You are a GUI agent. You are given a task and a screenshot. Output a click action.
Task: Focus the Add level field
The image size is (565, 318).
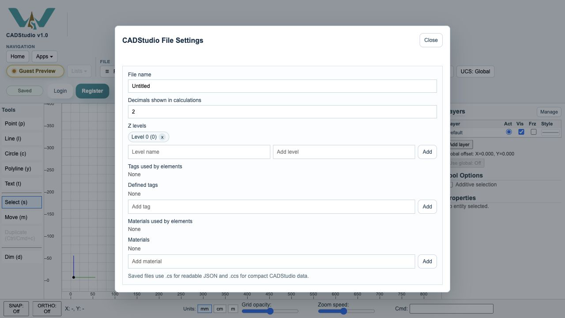click(344, 152)
